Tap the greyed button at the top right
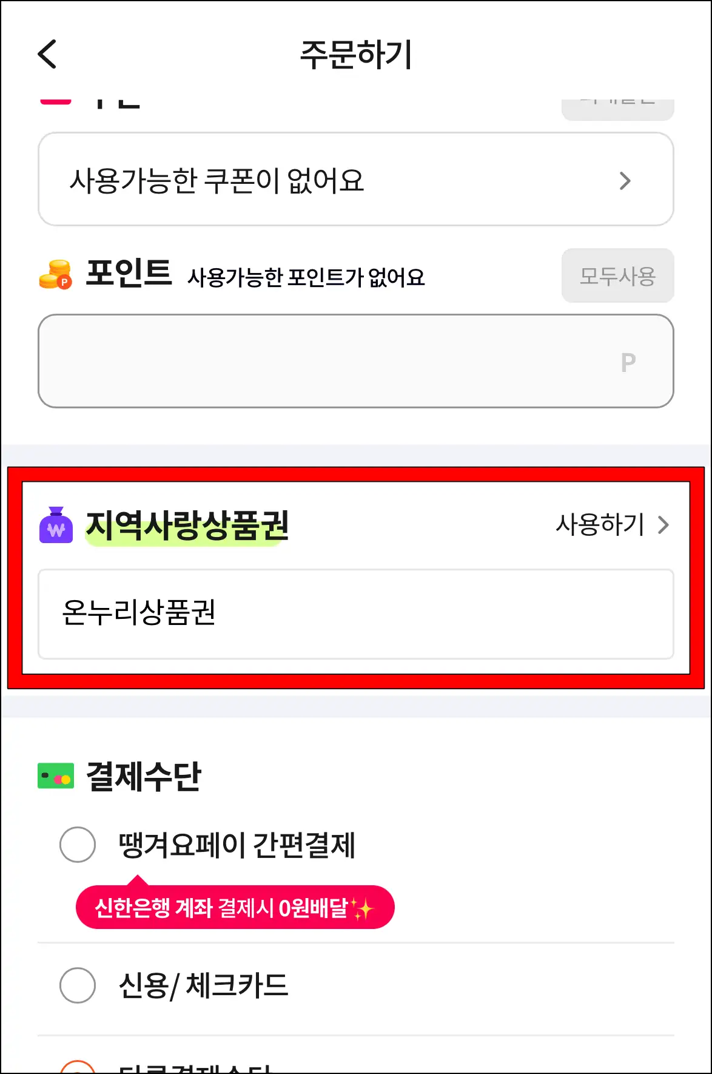This screenshot has height=1074, width=712. coord(617,103)
